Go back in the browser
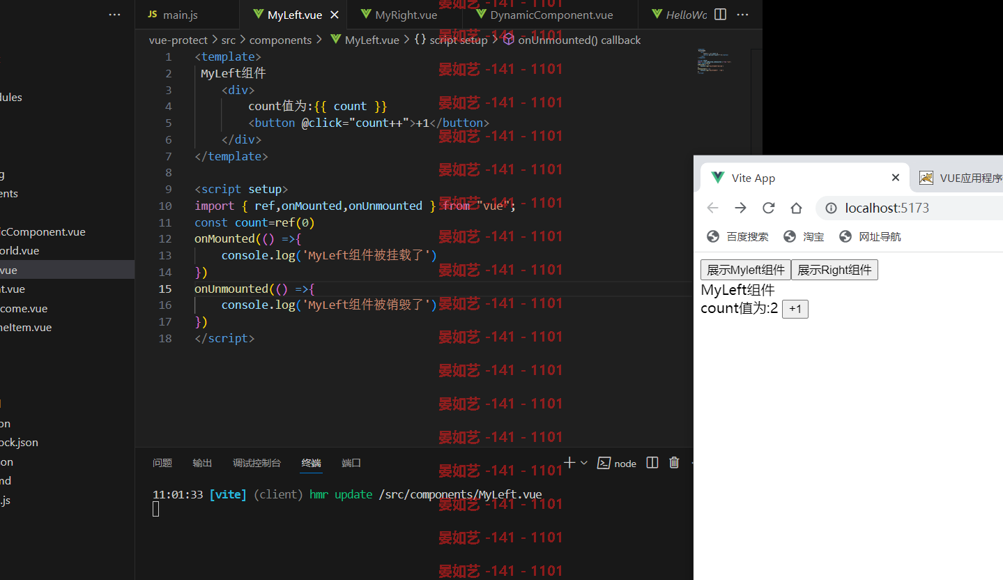This screenshot has width=1003, height=580. [712, 208]
